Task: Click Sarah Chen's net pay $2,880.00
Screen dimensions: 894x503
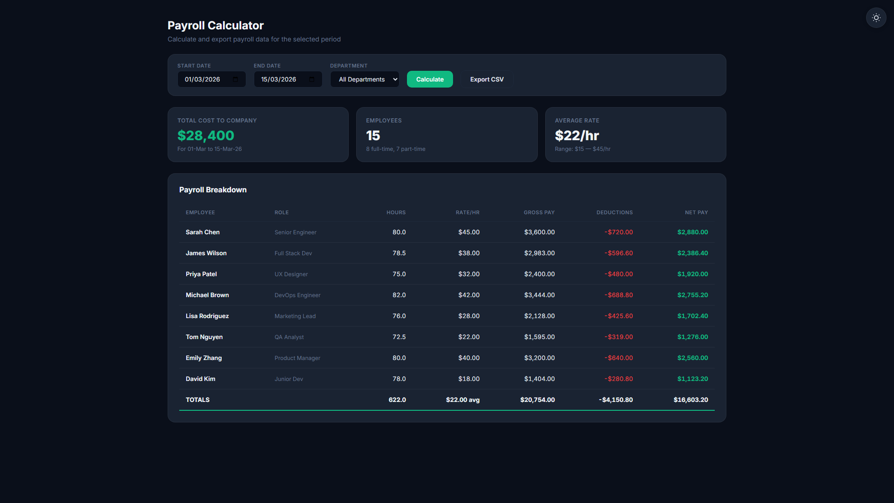Action: [x=692, y=232]
